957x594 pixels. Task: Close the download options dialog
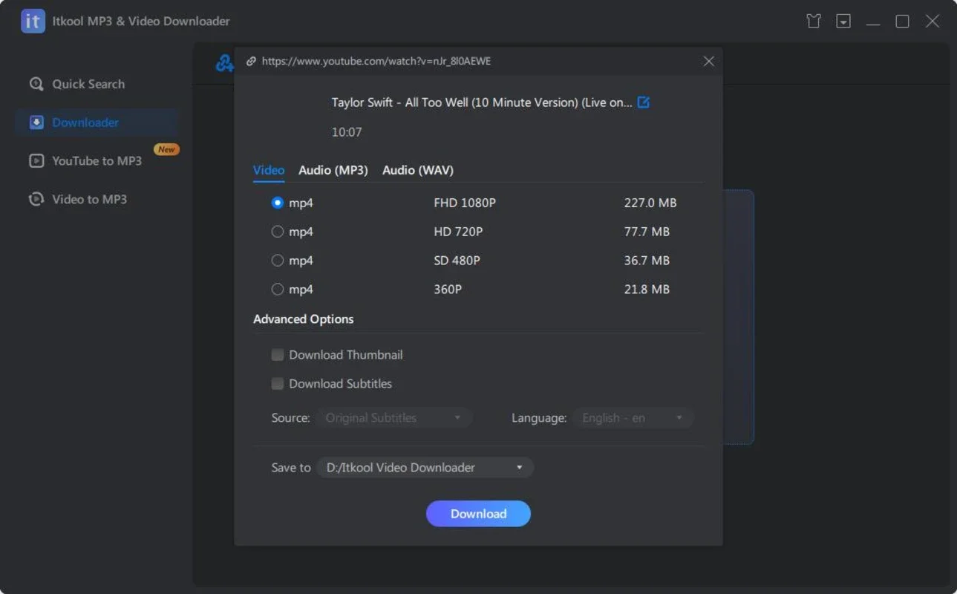709,62
